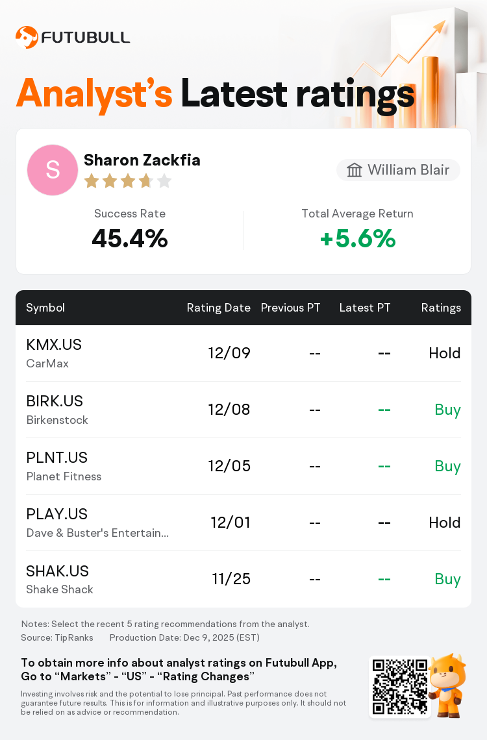Select the Symbol column header
487x740 pixels.
point(45,308)
